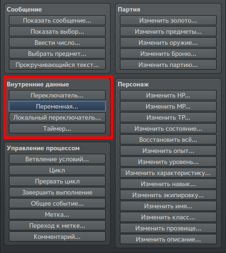Choose the Изменить экипировку button
Screen dimensions: 226x253
[x=168, y=195]
